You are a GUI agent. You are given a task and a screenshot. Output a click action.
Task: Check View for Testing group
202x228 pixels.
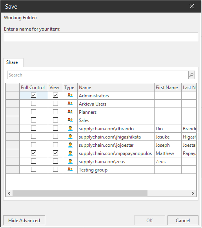tap(56, 170)
